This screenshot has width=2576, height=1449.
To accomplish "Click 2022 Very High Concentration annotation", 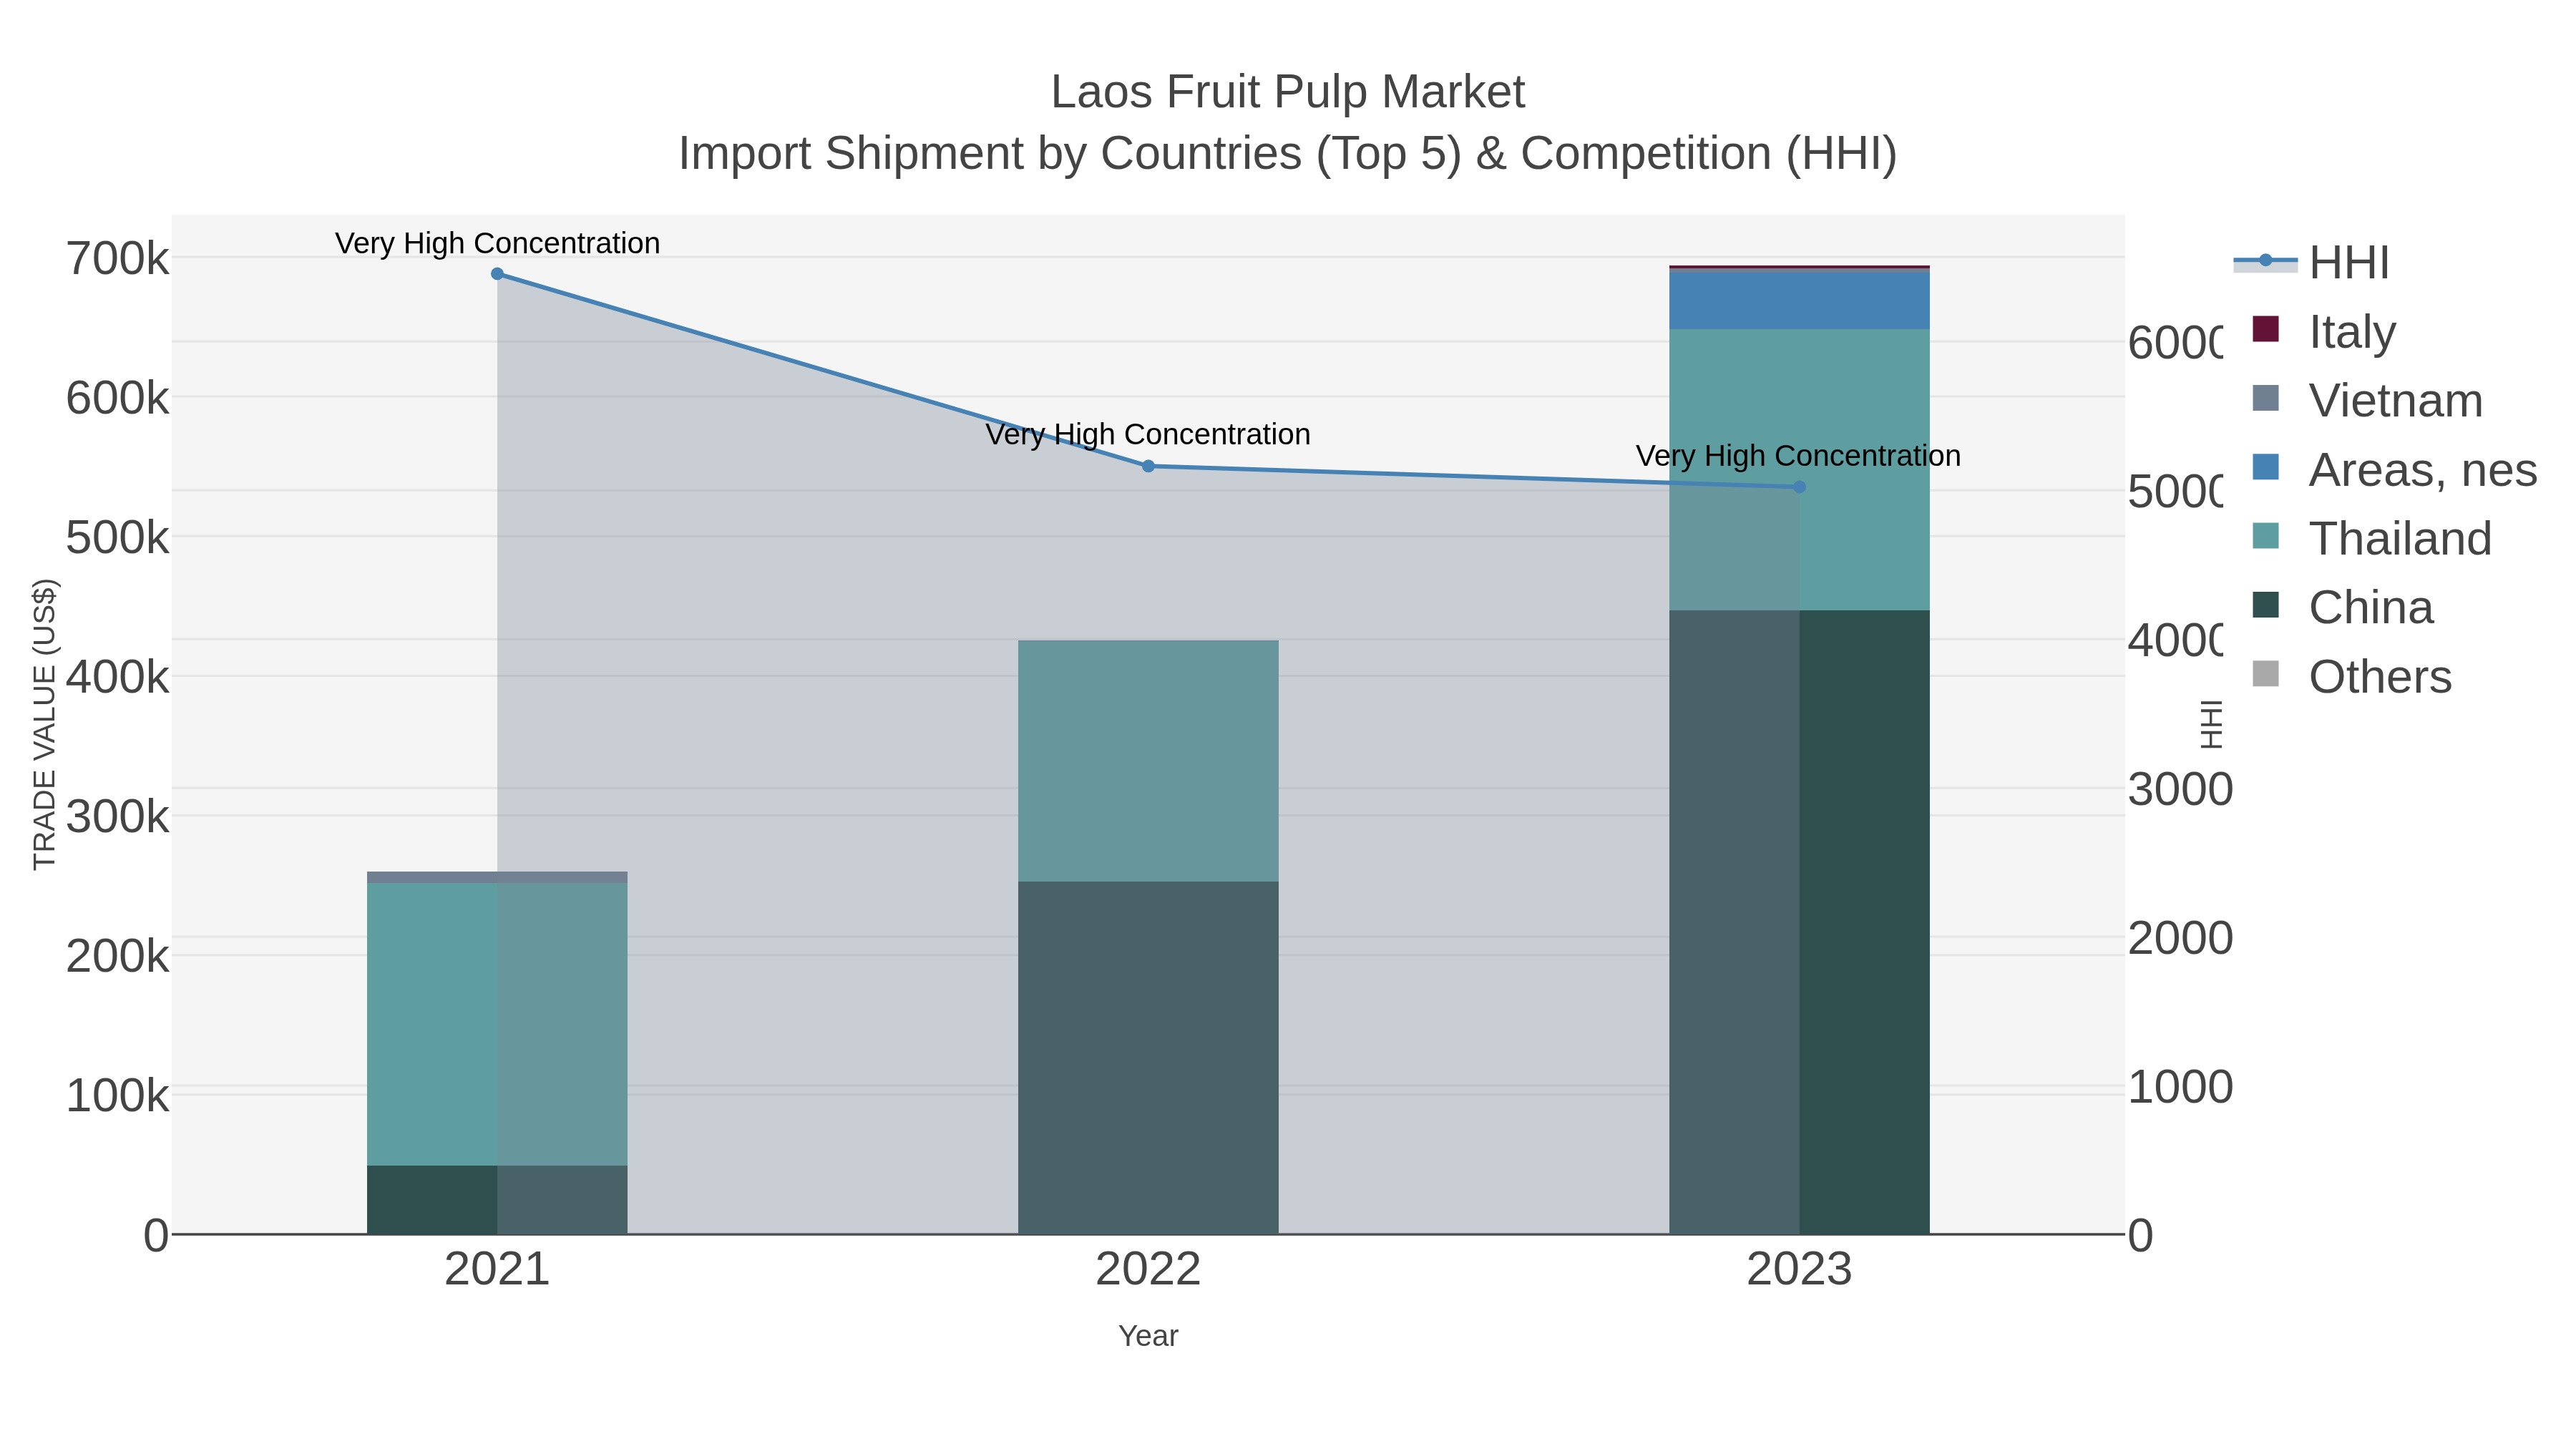I will point(1148,434).
